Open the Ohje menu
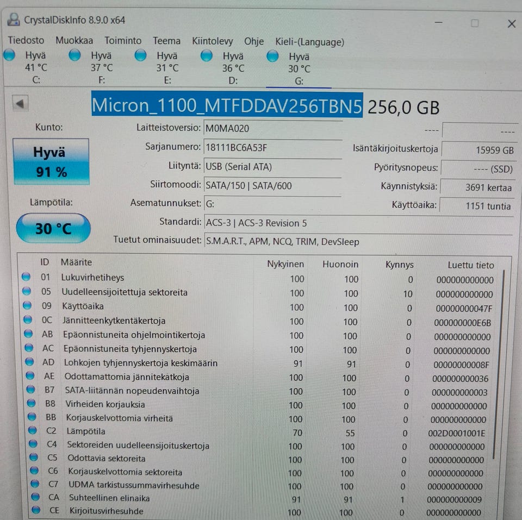 tap(254, 42)
